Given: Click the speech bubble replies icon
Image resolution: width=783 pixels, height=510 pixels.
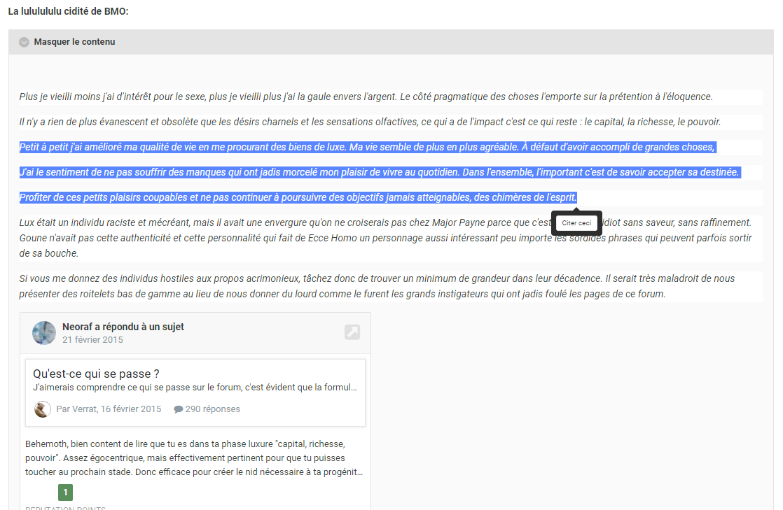Looking at the screenshot, I should 178,409.
